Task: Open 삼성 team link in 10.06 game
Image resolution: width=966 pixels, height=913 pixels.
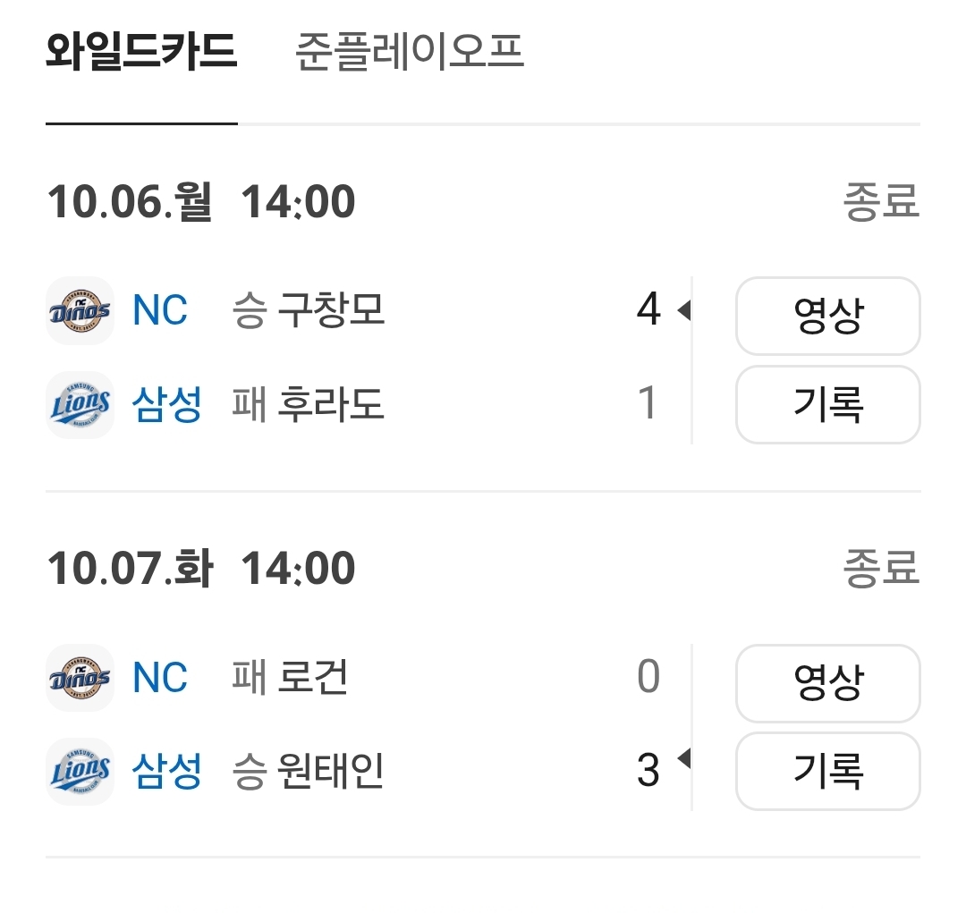Action: point(167,405)
